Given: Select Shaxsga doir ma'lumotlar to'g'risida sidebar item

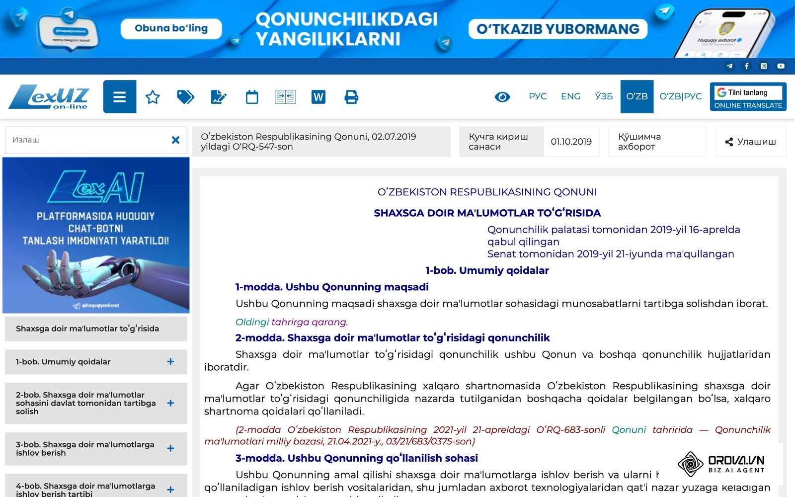Looking at the screenshot, I should point(96,329).
